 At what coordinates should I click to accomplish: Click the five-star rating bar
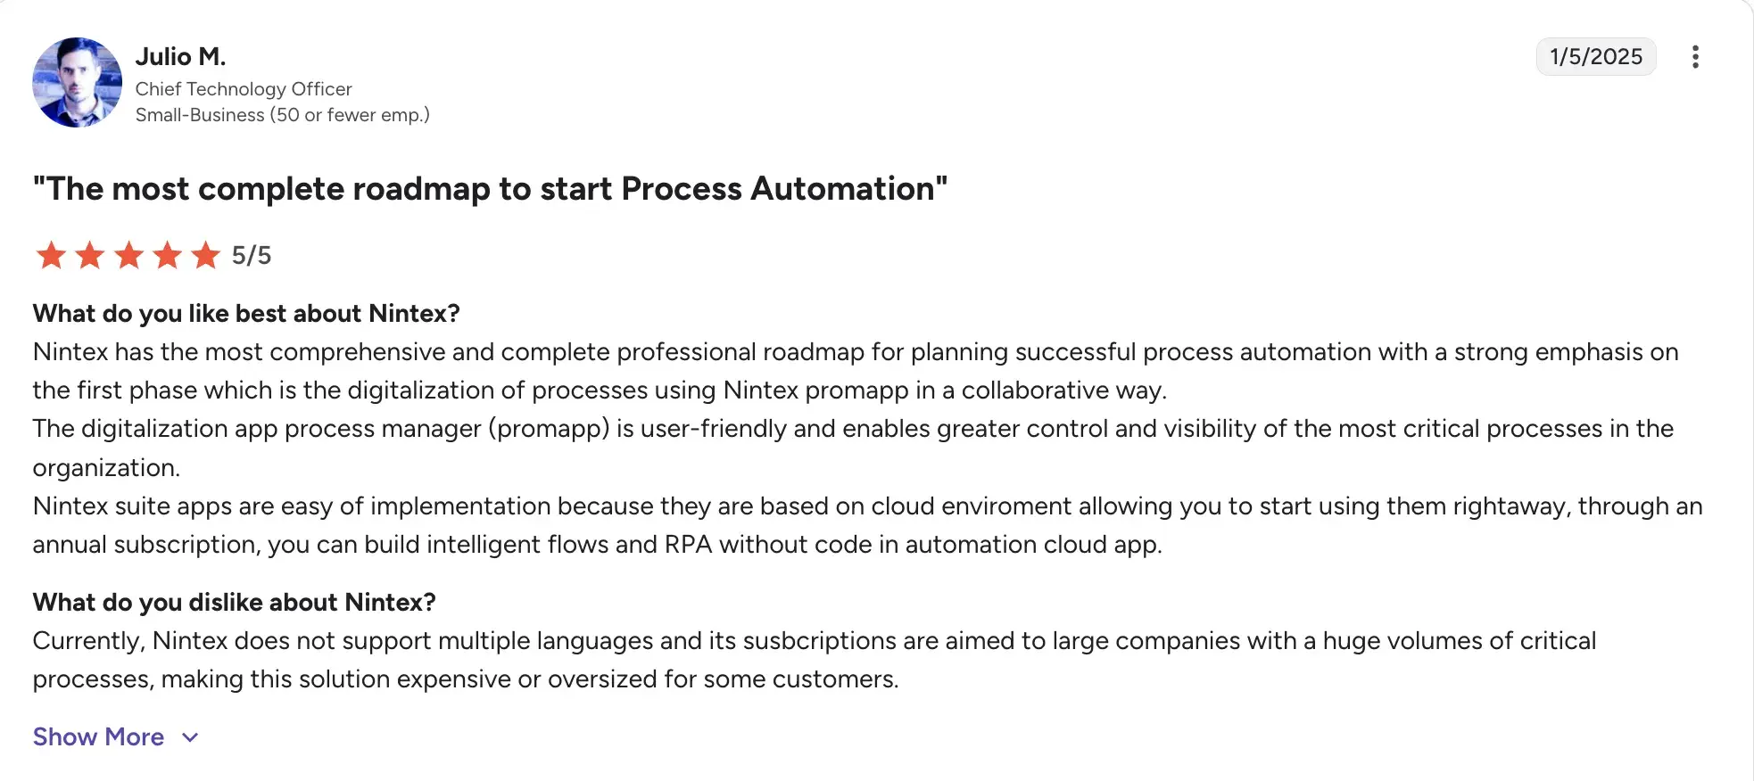[x=129, y=256]
